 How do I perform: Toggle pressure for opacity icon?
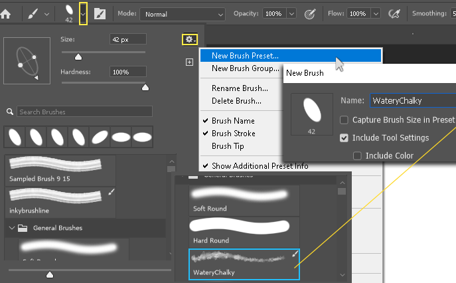click(310, 14)
